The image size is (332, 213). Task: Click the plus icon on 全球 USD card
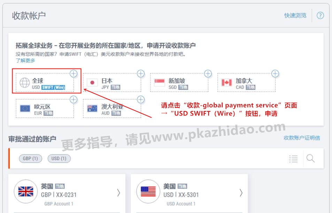(74, 73)
